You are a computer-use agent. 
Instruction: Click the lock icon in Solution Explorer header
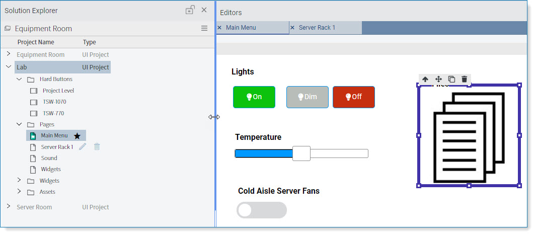pos(190,10)
